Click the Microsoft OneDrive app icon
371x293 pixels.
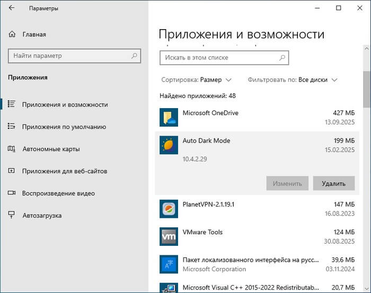point(169,118)
